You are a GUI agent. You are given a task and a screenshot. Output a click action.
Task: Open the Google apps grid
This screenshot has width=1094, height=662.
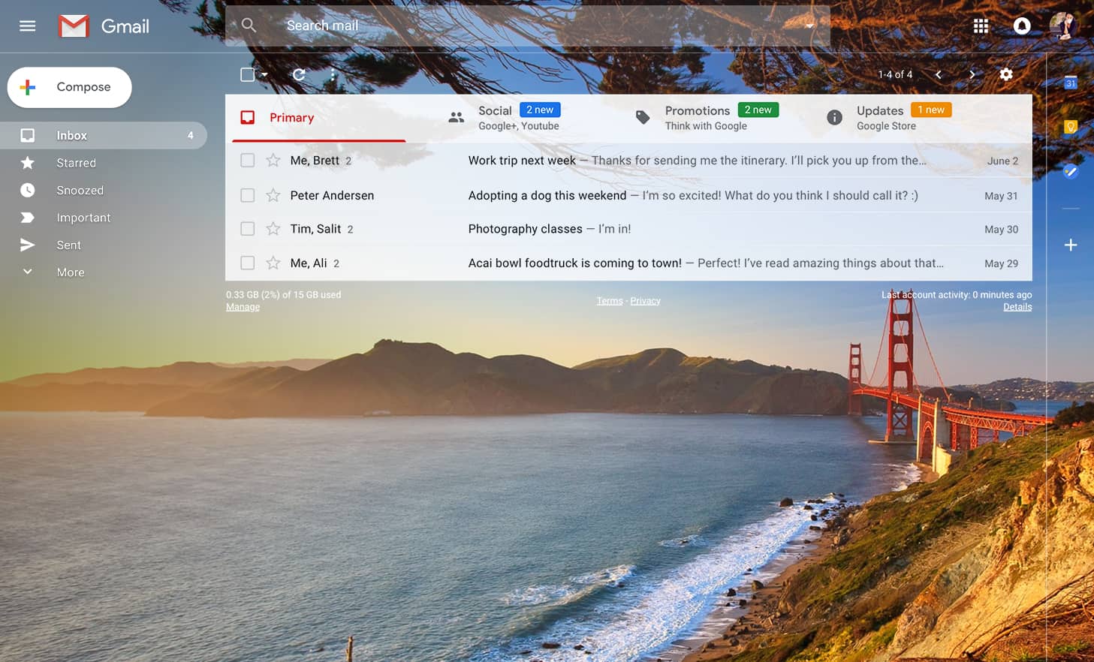[x=981, y=26]
